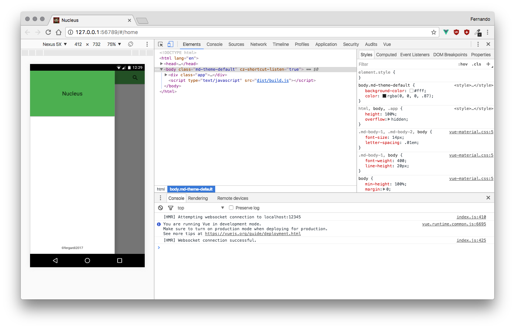Bookmark this page with the star icon
The image size is (515, 329).
pos(433,32)
